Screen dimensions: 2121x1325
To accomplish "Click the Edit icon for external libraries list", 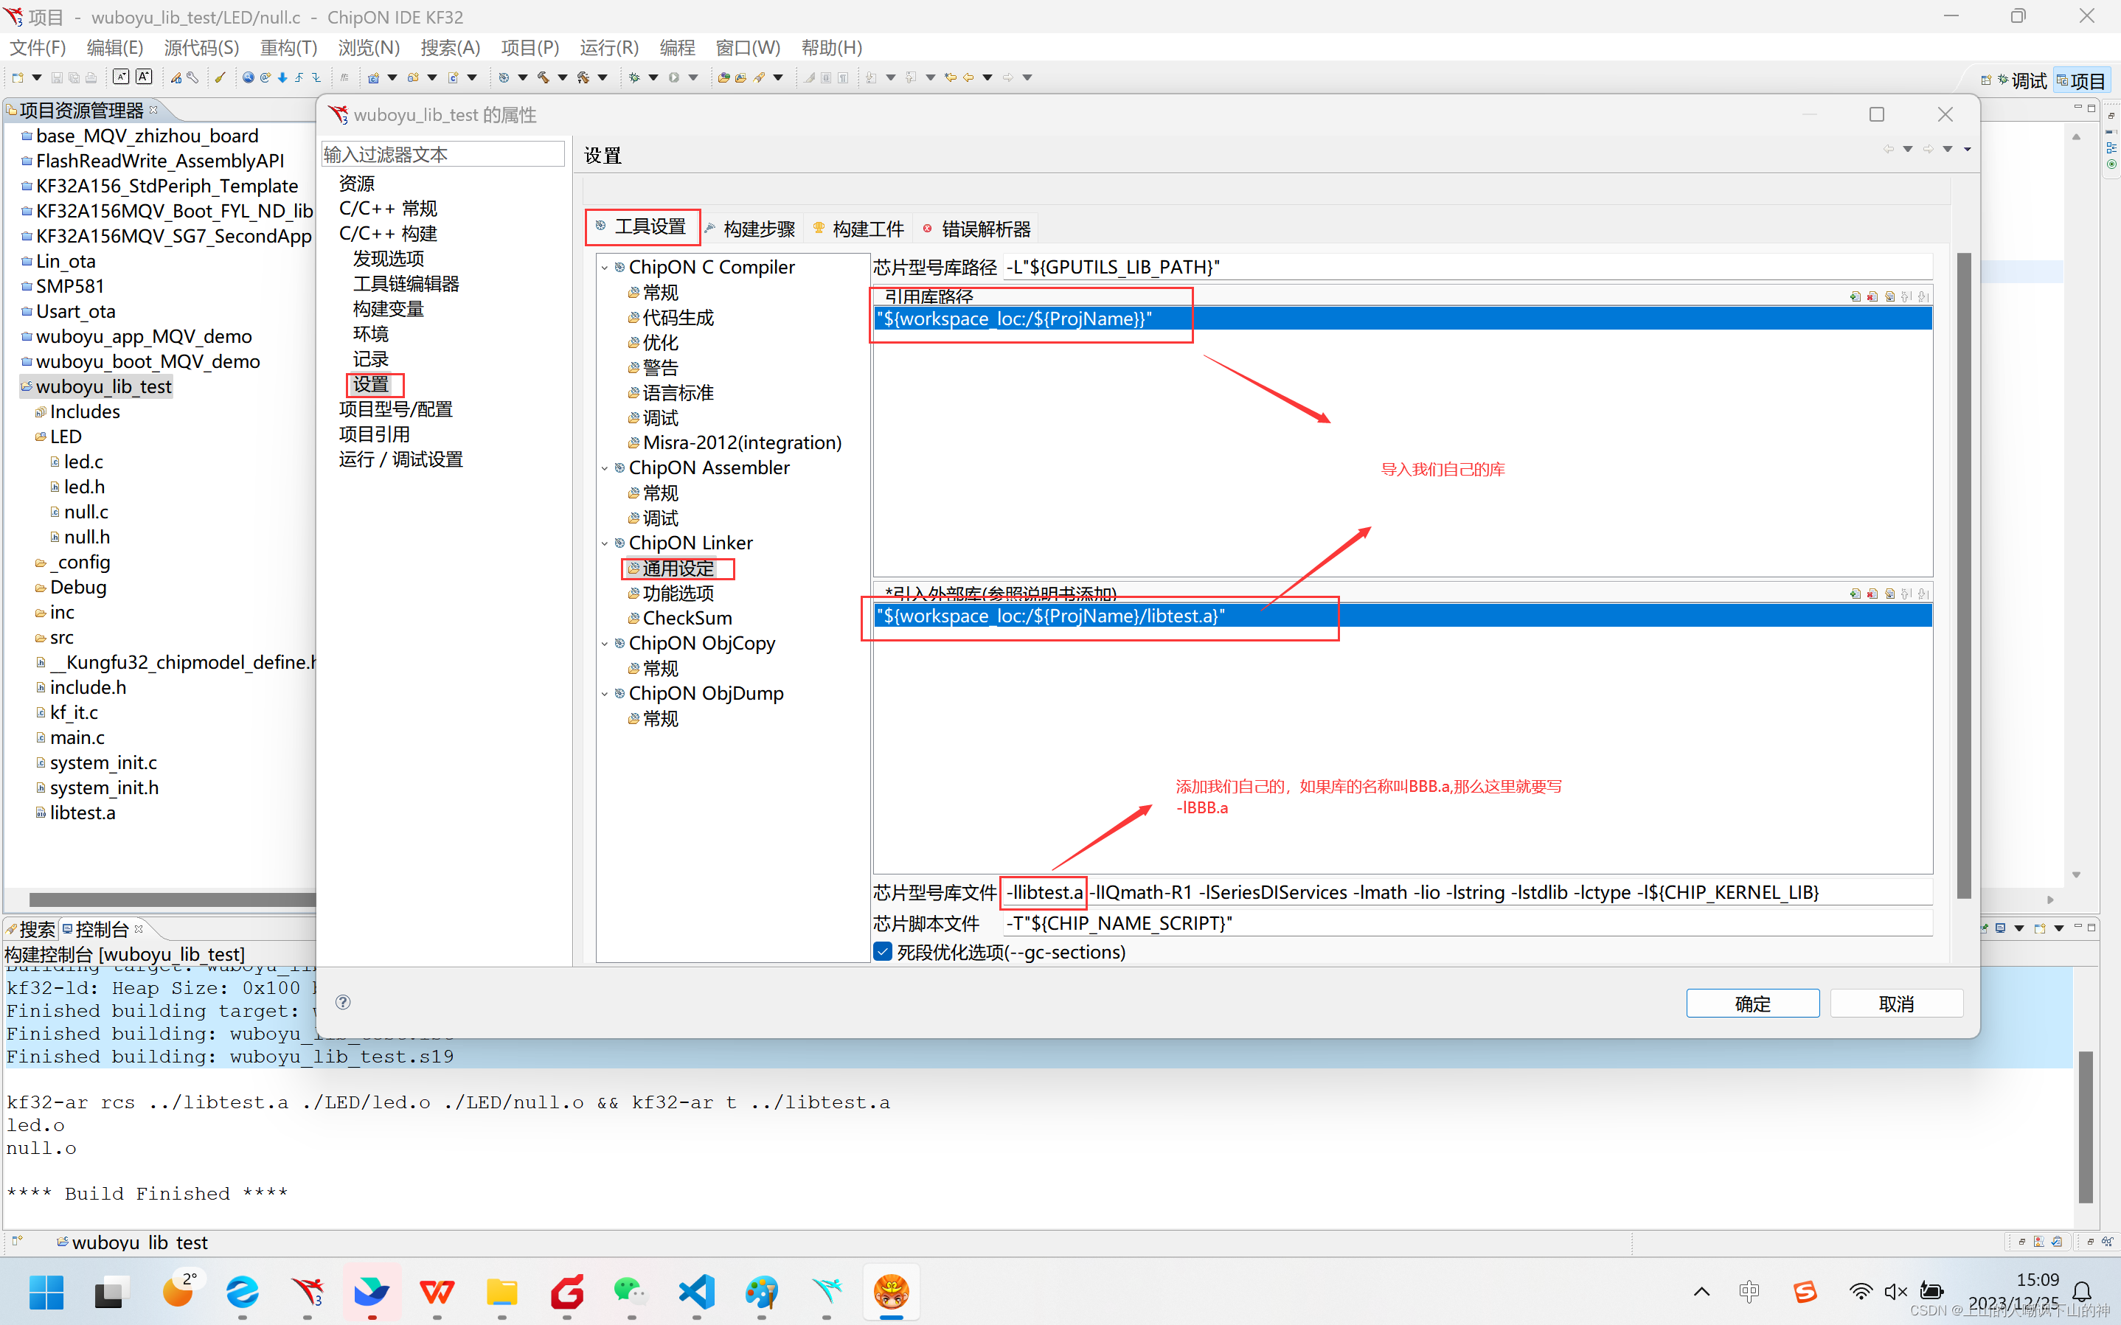I will [x=1889, y=594].
